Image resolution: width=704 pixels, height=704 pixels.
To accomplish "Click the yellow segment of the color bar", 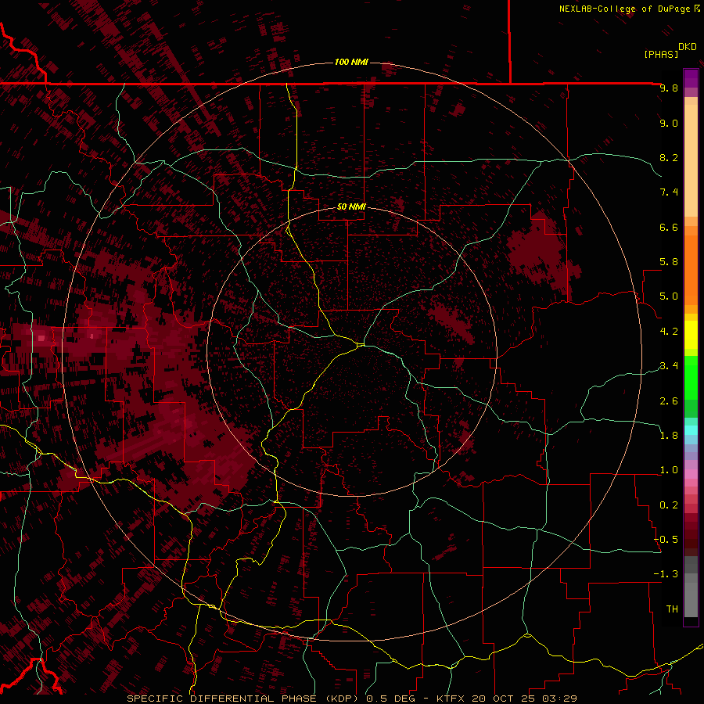I will (x=691, y=335).
